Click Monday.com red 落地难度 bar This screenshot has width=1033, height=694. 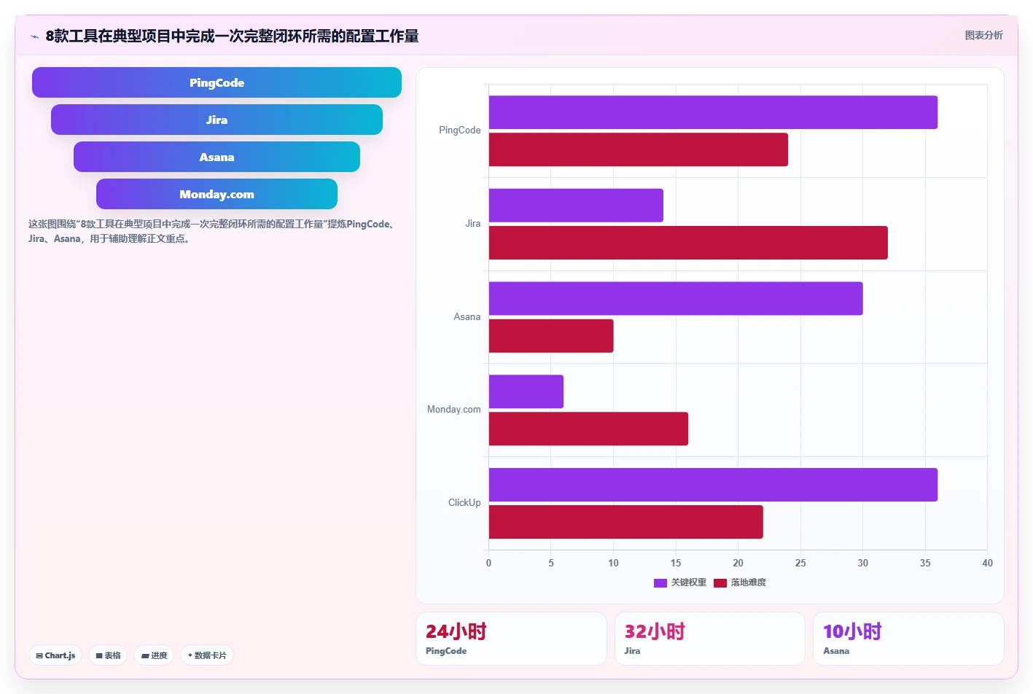[588, 429]
